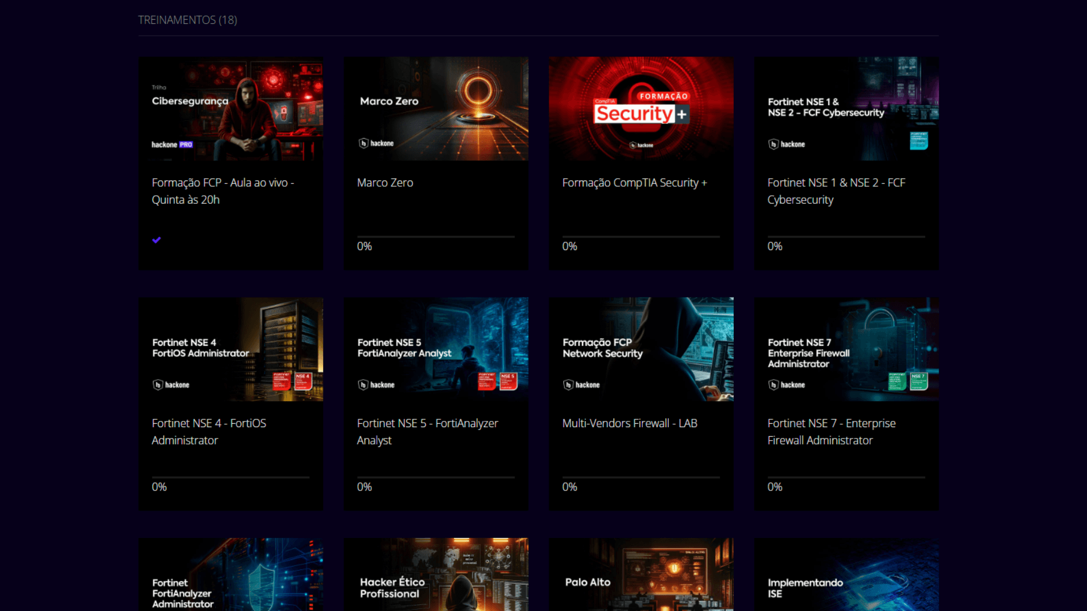Open the Fortinet FortiAnalyzer Administrator thumbnail
Screen dimensions: 1087x611
tap(231, 574)
